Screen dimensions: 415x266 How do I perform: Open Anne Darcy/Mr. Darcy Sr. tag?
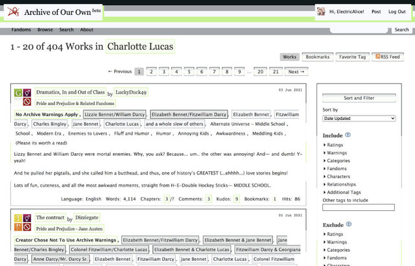(x=60, y=259)
